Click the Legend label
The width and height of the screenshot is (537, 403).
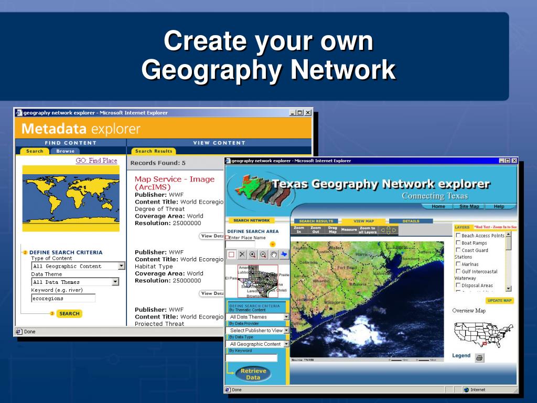click(461, 355)
